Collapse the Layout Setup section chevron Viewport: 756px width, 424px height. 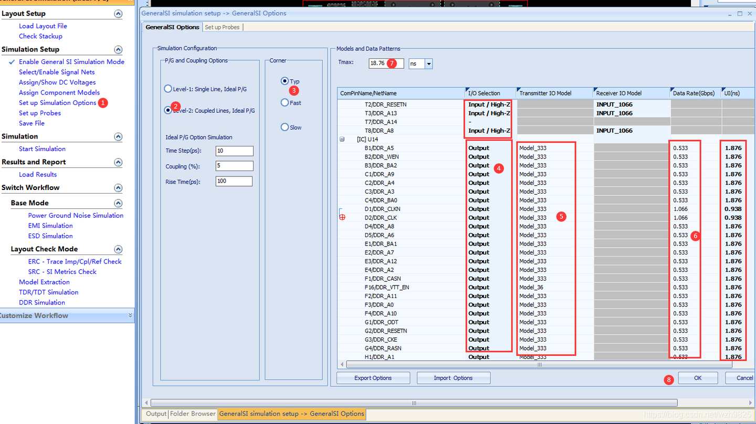point(118,14)
